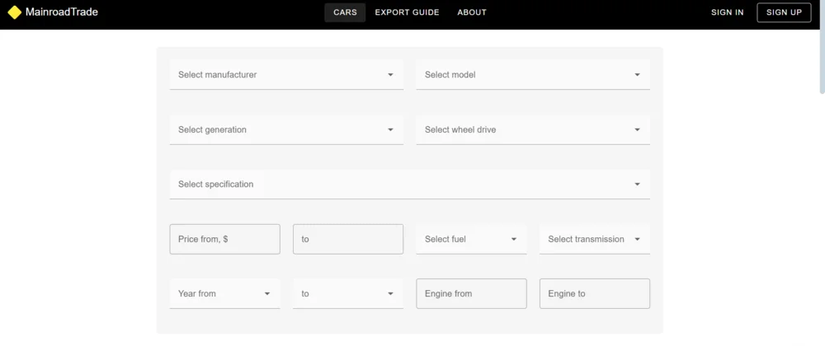Open the Select manufacturer dropdown
The width and height of the screenshot is (825, 346).
(x=285, y=75)
